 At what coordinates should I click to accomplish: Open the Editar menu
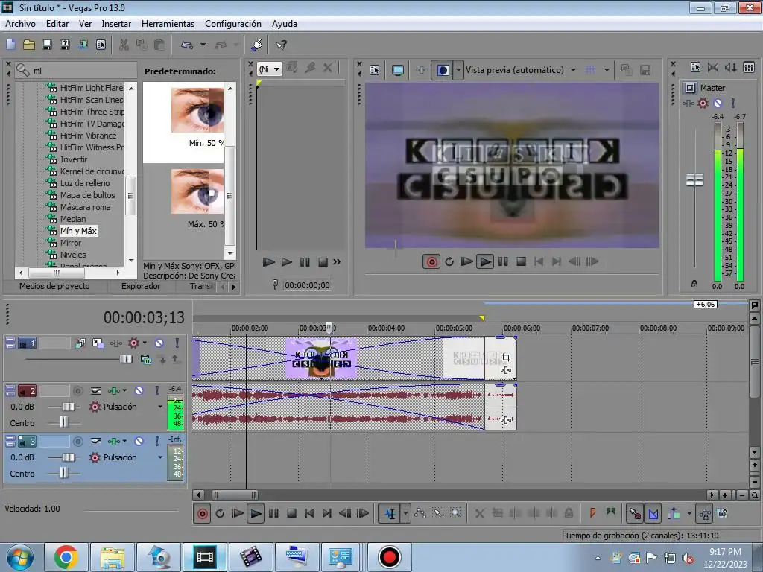point(57,24)
